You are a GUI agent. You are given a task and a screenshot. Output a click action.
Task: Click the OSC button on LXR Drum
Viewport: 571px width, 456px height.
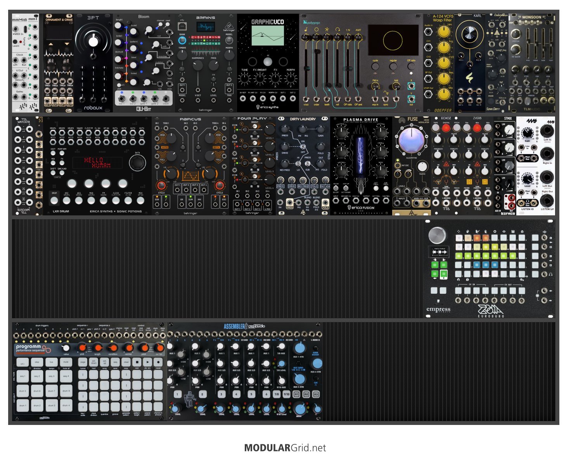tap(66, 201)
